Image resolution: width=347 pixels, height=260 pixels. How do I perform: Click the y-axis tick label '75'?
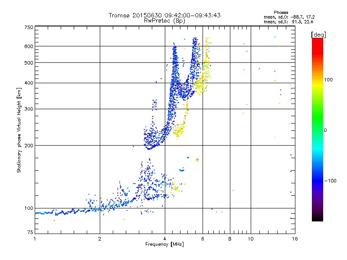[30, 232]
